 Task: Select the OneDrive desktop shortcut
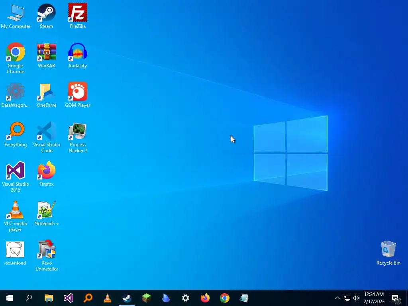46,95
